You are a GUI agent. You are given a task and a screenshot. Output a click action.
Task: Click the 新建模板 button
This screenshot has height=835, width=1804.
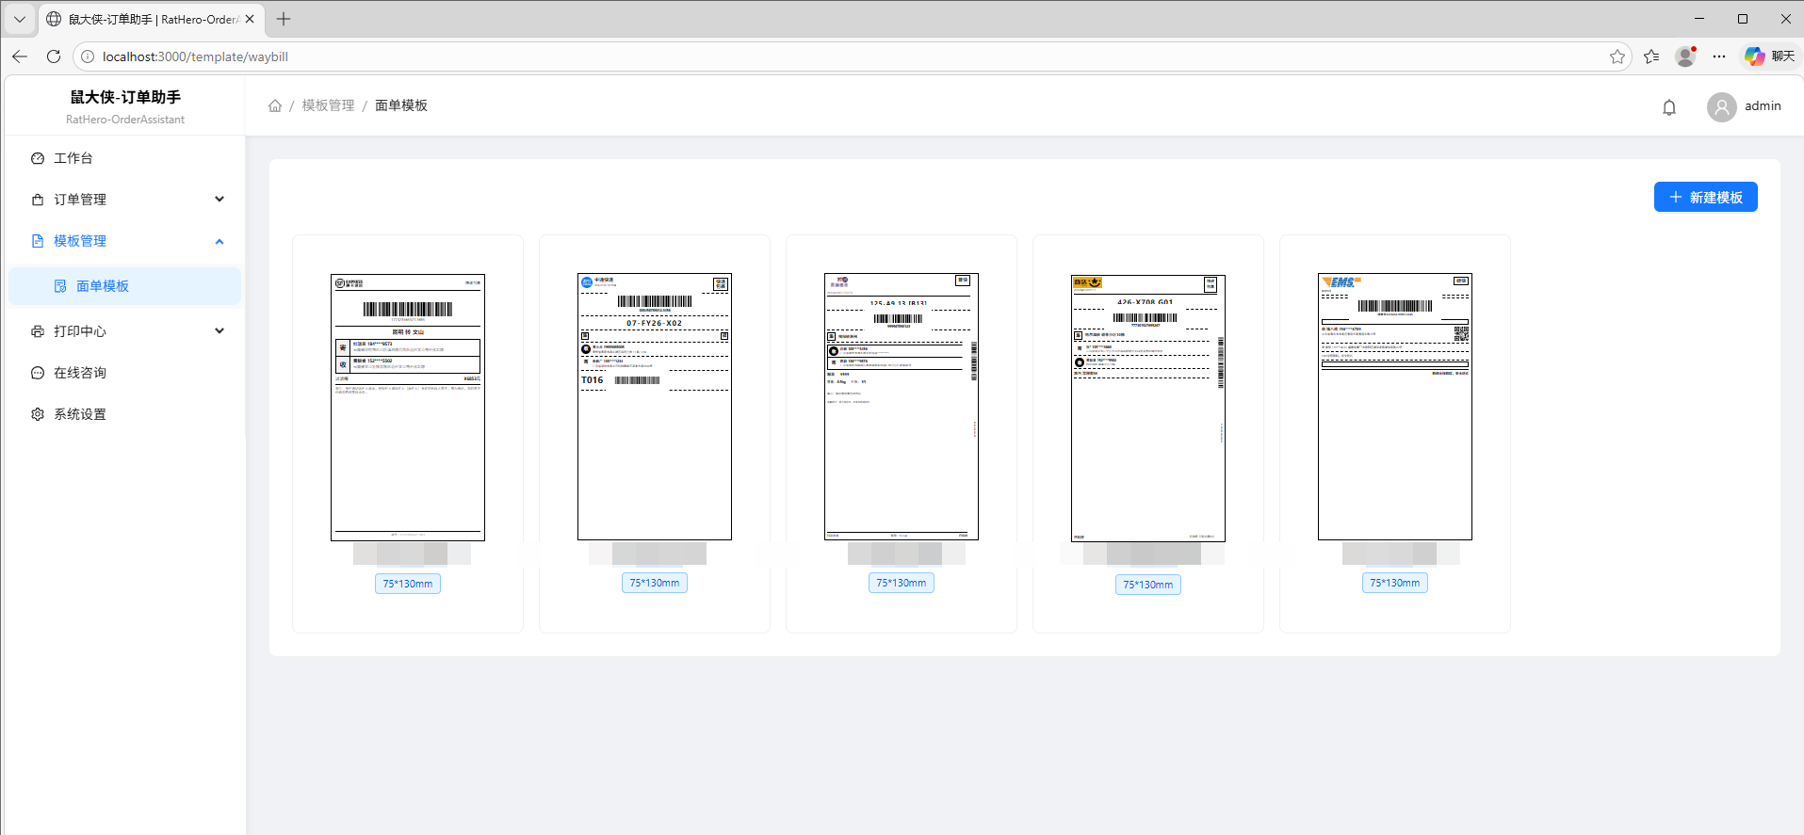click(1705, 197)
